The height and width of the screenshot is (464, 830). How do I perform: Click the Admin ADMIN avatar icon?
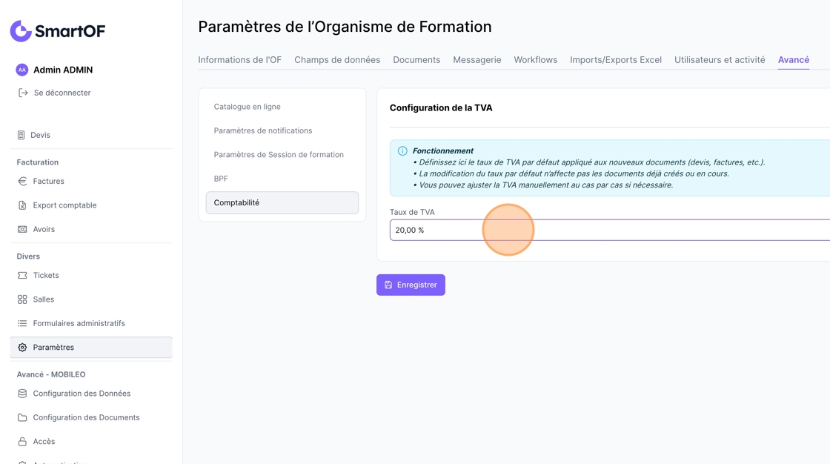click(x=21, y=70)
